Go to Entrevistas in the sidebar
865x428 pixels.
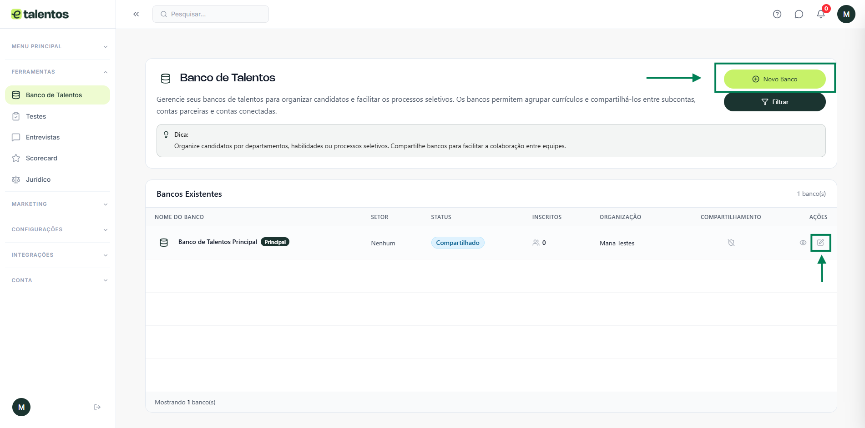point(42,137)
